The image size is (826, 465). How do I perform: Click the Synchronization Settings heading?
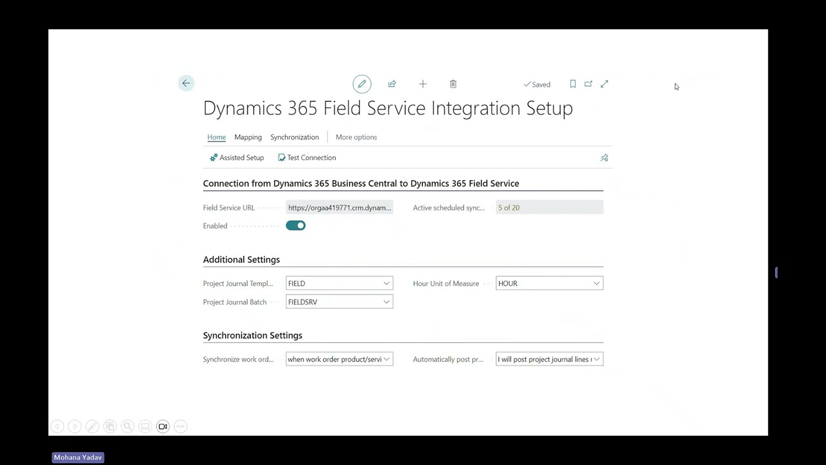[252, 335]
